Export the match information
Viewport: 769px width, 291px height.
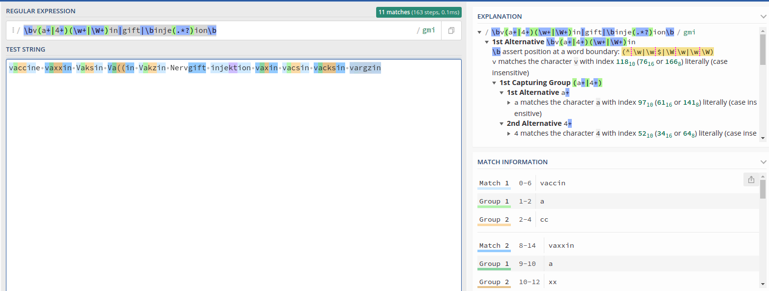[751, 179]
